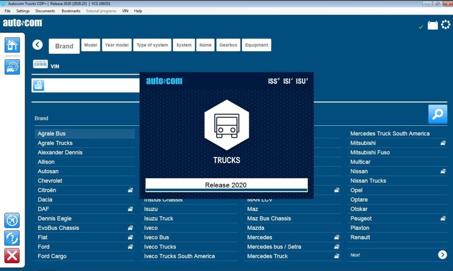Click the car icon beside Mercedes
Image resolution: width=453 pixels, height=271 pixels.
point(337,237)
